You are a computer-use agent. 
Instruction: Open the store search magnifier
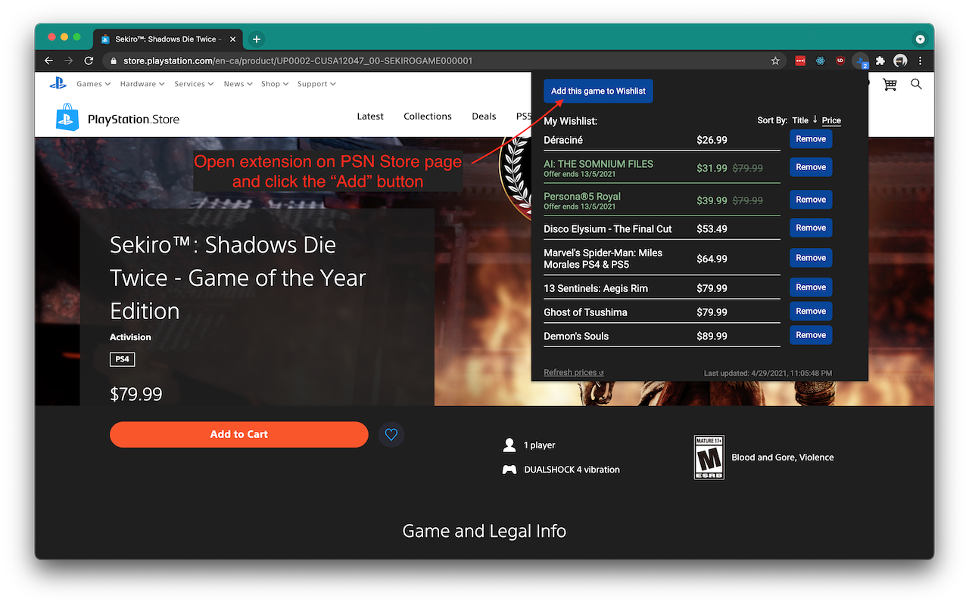click(x=916, y=84)
